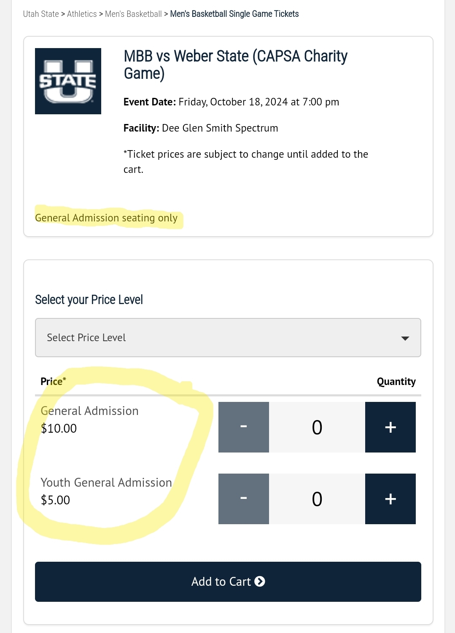Click Youth General Admission quantity field

click(x=317, y=499)
